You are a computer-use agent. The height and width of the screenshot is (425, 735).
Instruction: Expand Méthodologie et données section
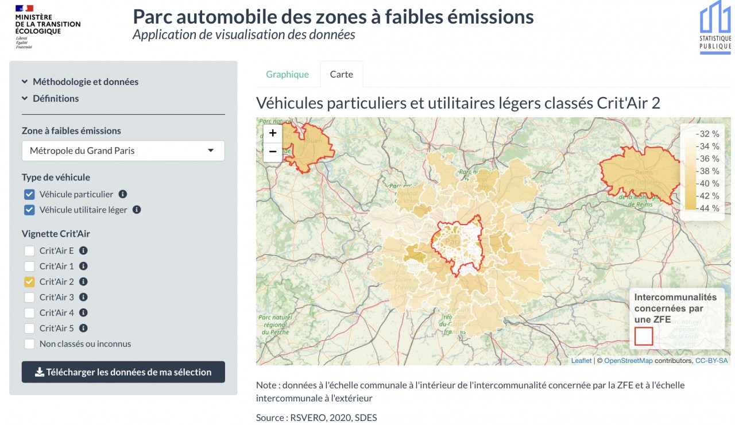point(80,82)
